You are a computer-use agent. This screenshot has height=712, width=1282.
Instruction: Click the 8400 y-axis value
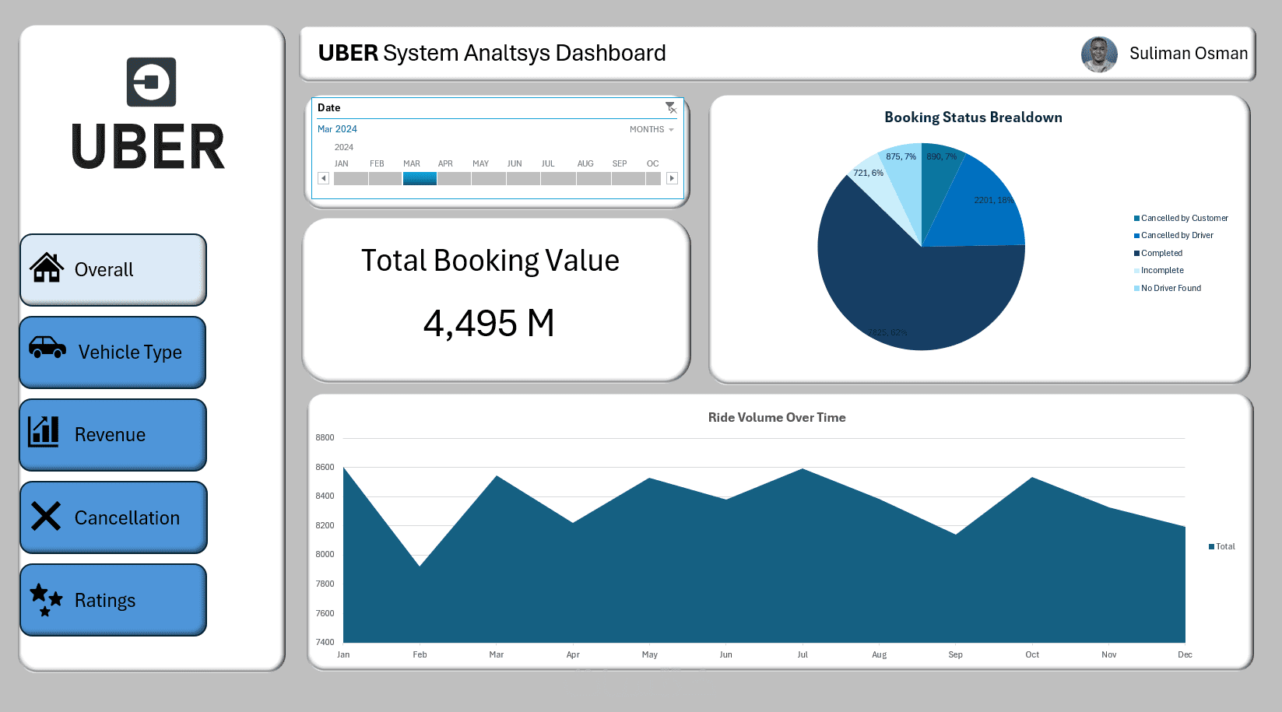(325, 496)
